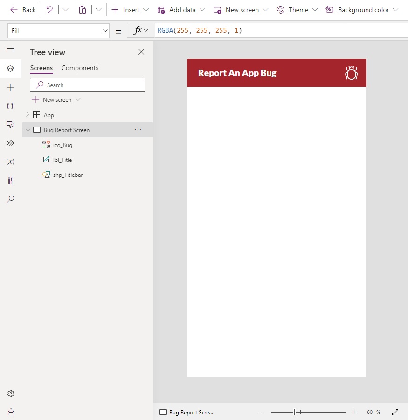This screenshot has height=420, width=408.
Task: Open the Media icon in left sidebar
Action: tap(10, 124)
